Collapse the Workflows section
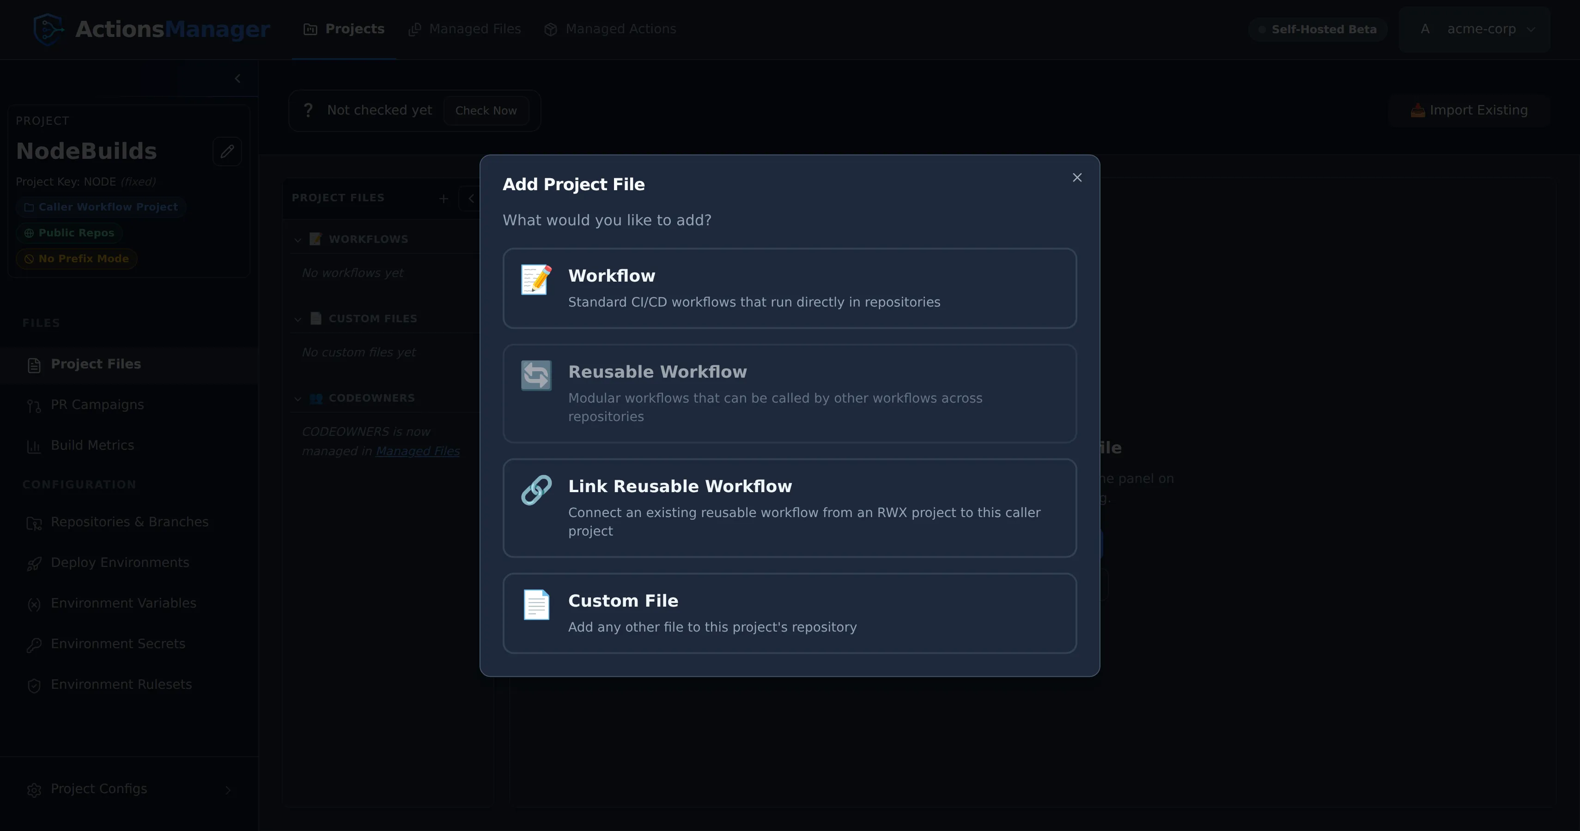The width and height of the screenshot is (1580, 831). point(298,240)
